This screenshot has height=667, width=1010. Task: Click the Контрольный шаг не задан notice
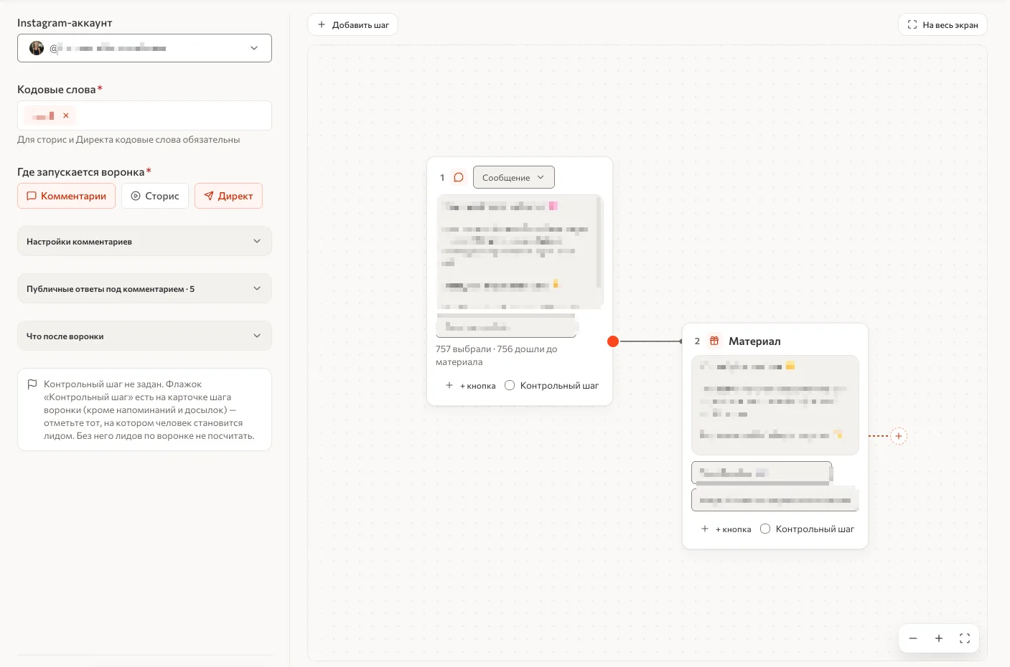click(144, 410)
